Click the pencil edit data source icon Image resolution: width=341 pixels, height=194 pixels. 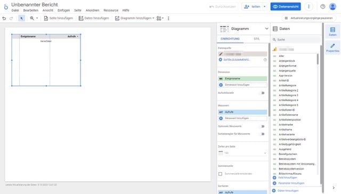pyautogui.click(x=221, y=54)
